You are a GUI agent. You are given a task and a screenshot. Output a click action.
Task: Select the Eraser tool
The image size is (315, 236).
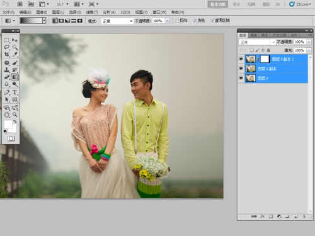[x=7, y=77]
